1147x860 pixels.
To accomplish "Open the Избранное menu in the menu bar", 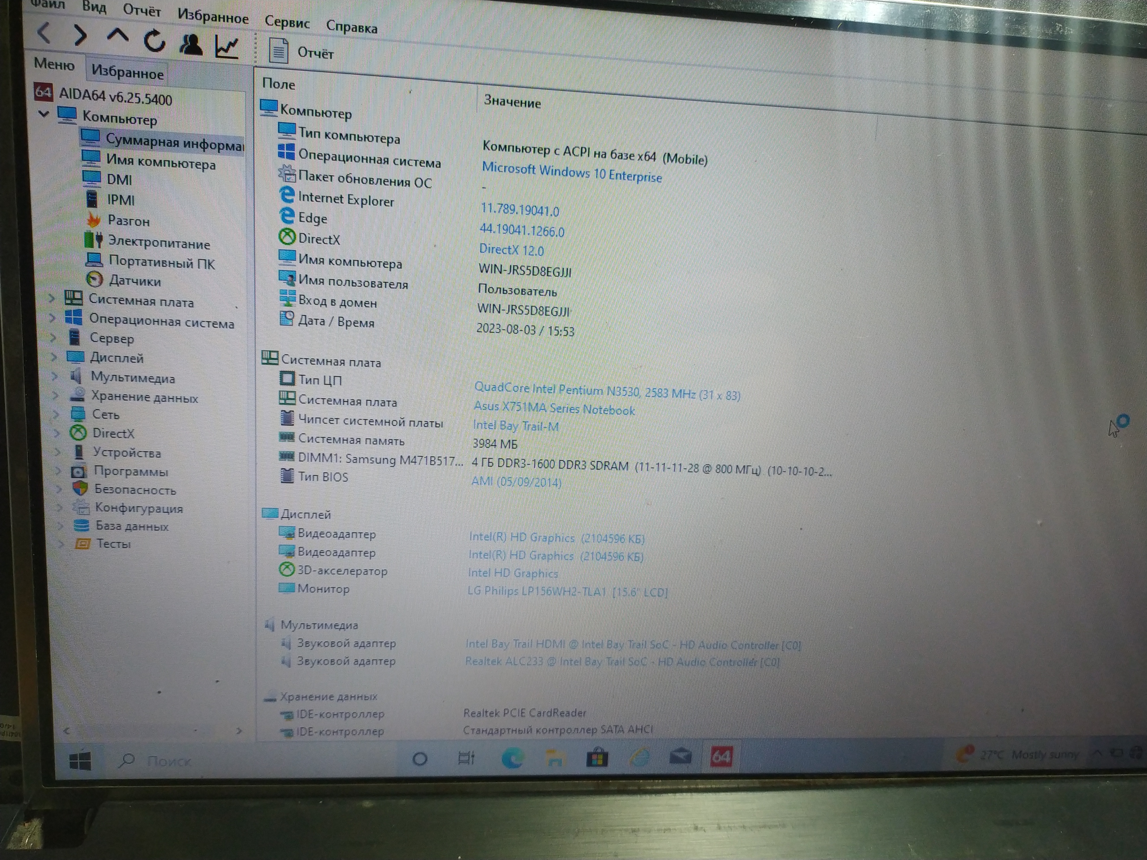I will 212,16.
